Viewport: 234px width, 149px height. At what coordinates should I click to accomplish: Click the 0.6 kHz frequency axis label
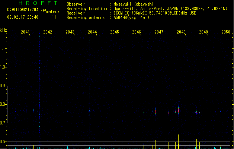(x=3, y=142)
